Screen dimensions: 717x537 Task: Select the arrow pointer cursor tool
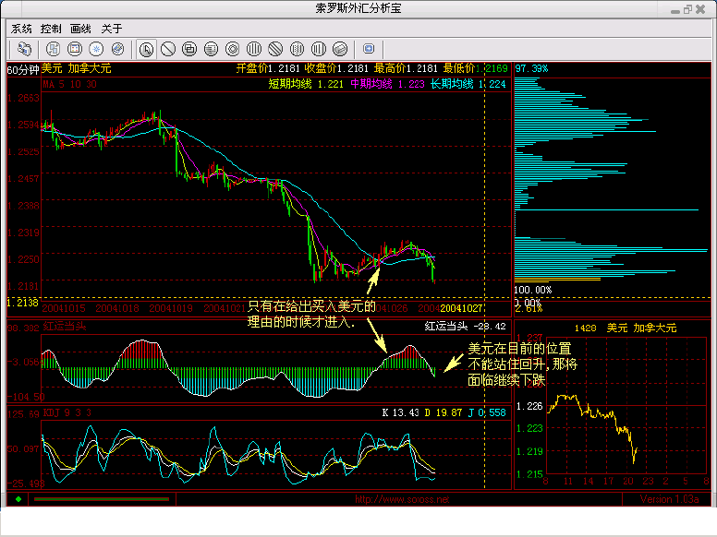(147, 48)
